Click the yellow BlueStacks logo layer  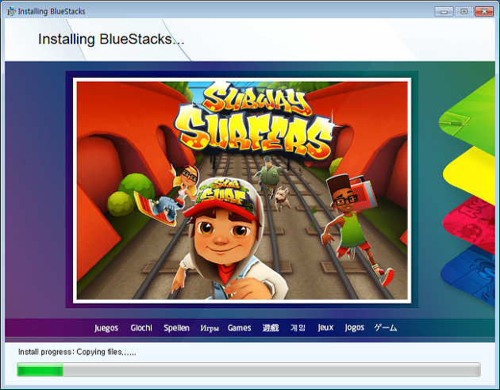click(471, 174)
